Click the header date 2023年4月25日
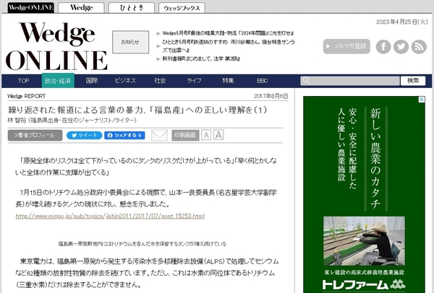This screenshot has width=434, height=293. (x=401, y=22)
